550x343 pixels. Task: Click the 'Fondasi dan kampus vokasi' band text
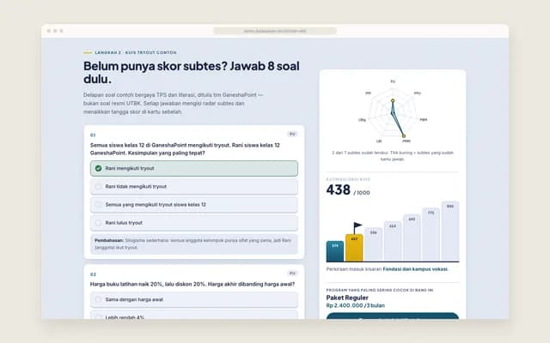coord(415,269)
